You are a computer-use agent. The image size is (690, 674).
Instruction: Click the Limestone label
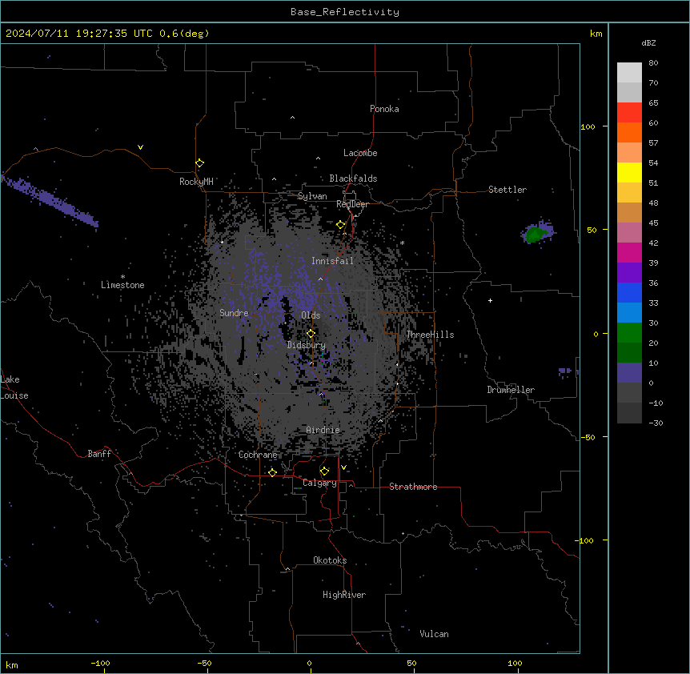tap(122, 285)
